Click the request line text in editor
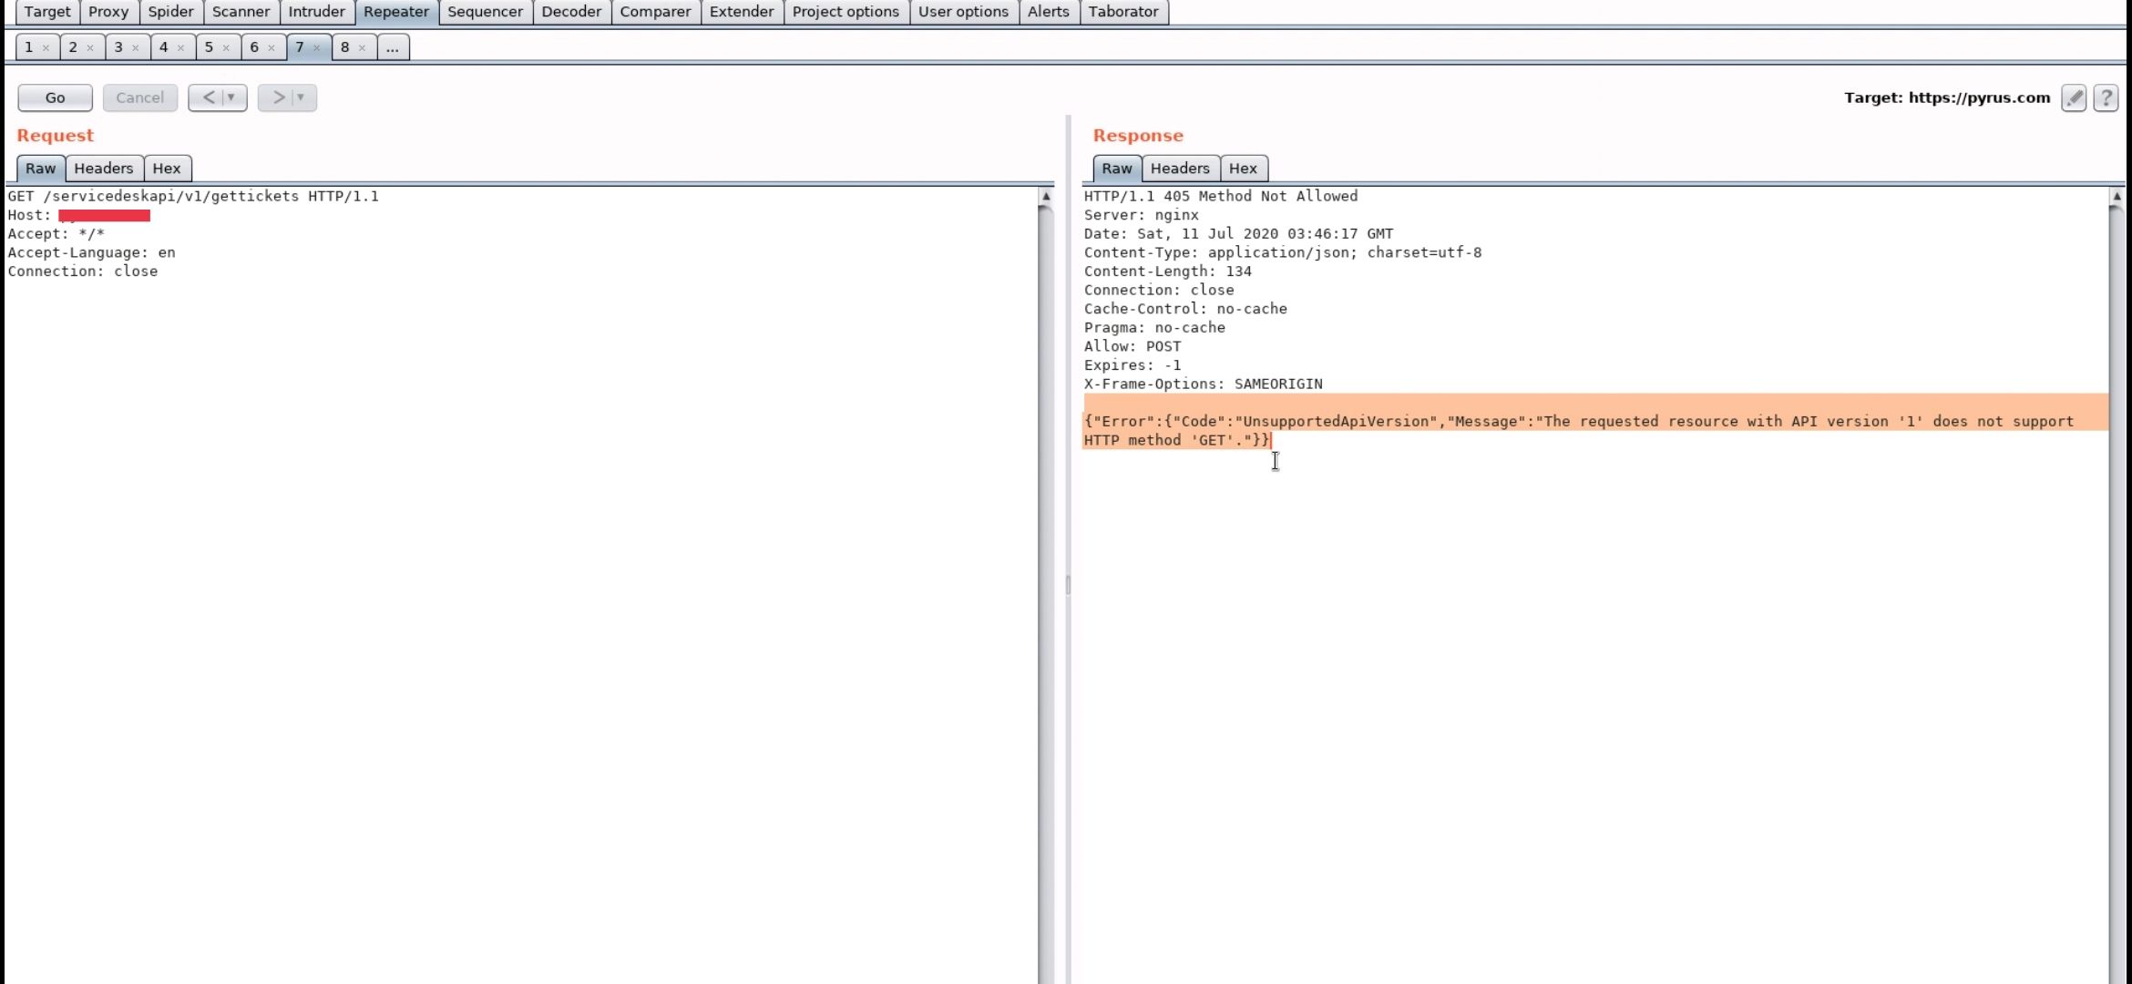 [x=193, y=196]
